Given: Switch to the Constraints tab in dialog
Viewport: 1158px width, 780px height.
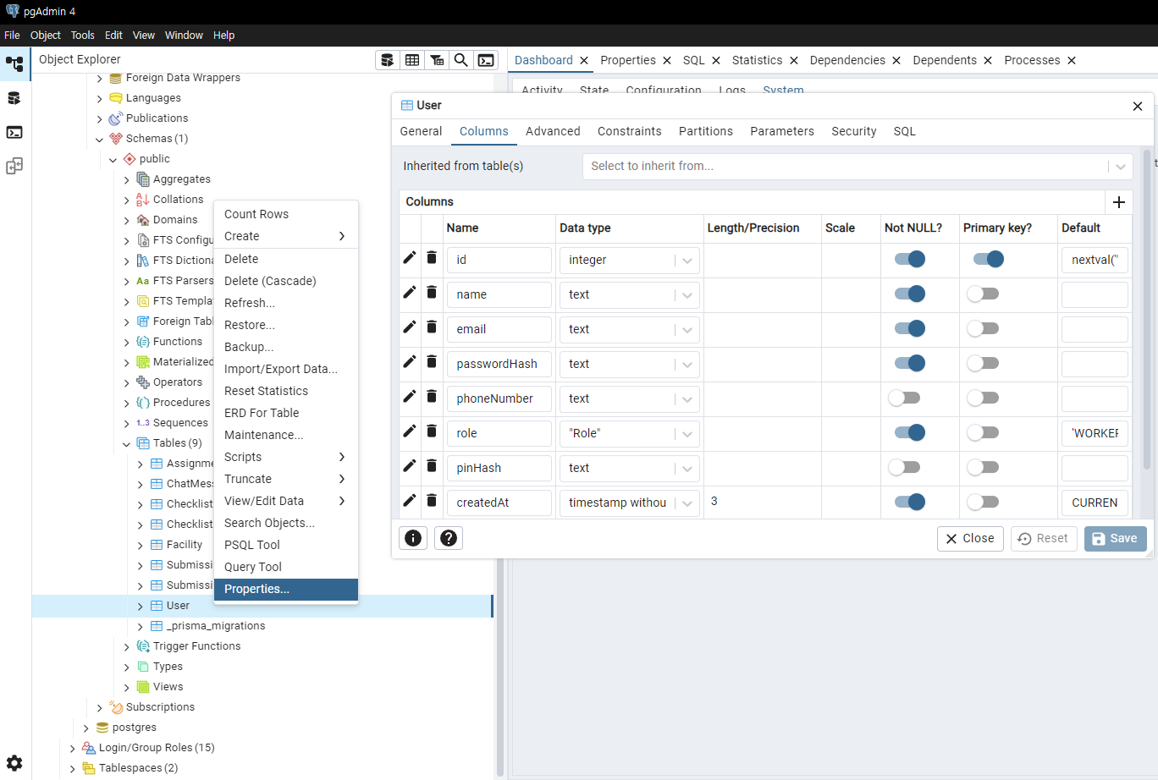Looking at the screenshot, I should 629,131.
